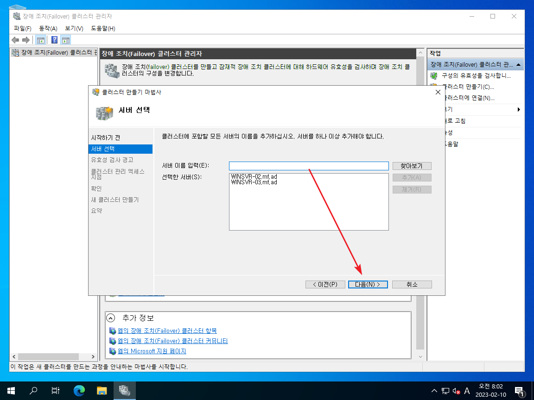Click the Forward arrow toolbar icon

(x=26, y=40)
